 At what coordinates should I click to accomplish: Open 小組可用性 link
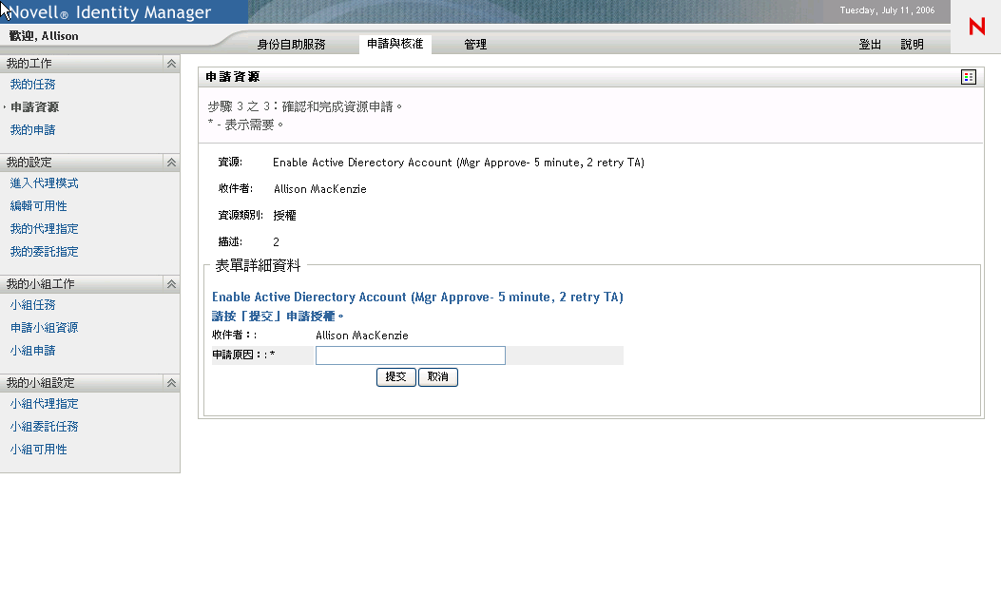[x=38, y=450]
